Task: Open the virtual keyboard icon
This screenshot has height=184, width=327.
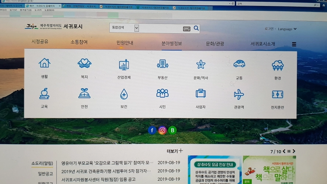Action: click(x=187, y=29)
